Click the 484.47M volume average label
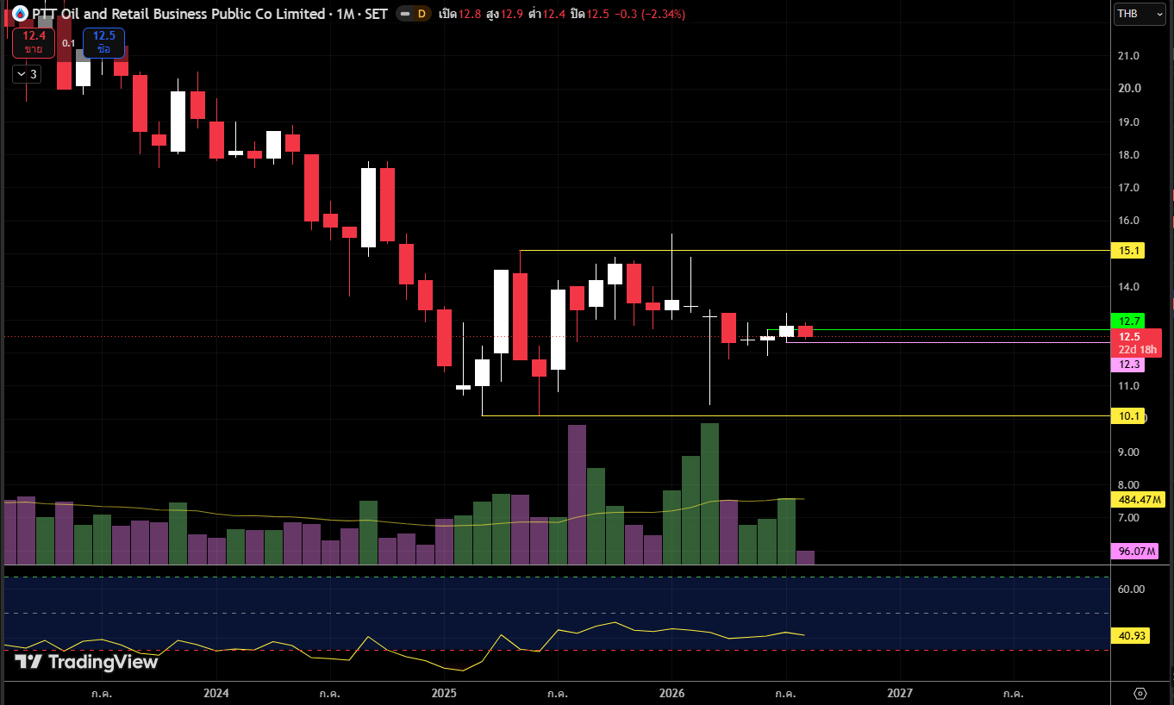Viewport: 1174px width, 705px height. coord(1138,499)
